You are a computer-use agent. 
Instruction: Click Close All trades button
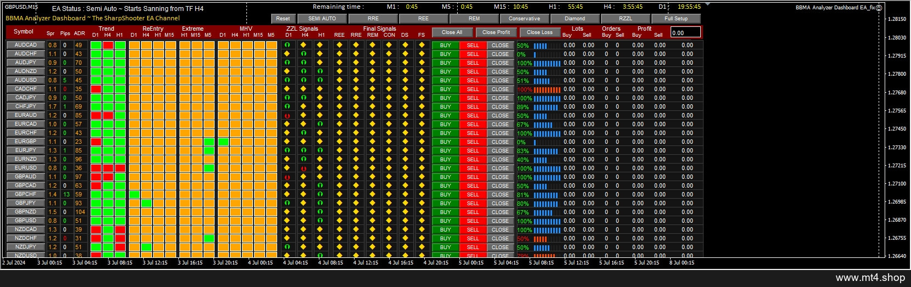452,32
